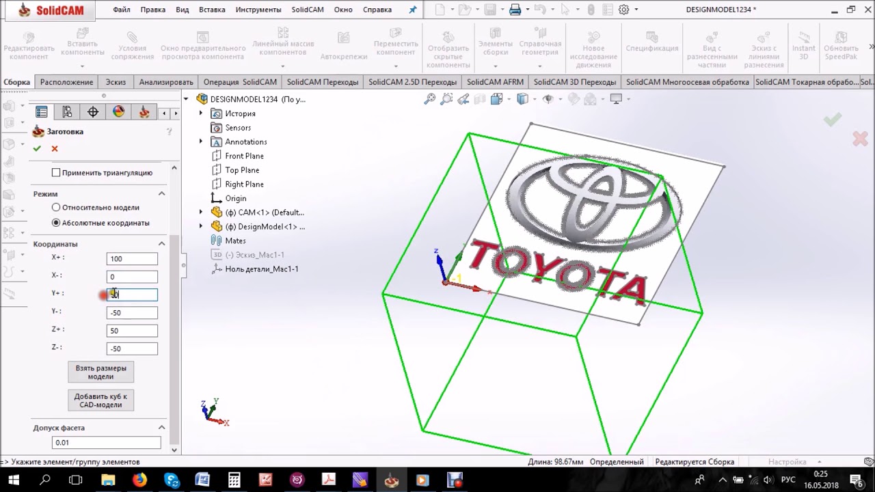
Task: Click the Добавить куб к CAD-модели button
Action: point(100,400)
